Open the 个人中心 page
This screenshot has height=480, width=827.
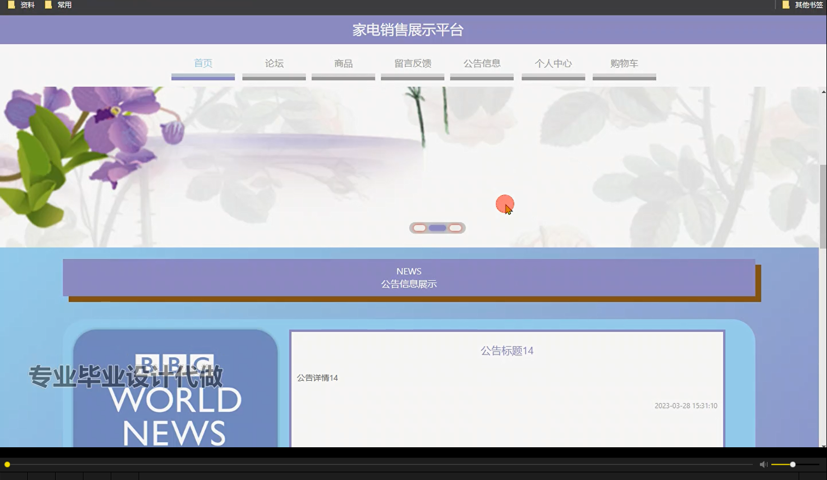pyautogui.click(x=553, y=63)
